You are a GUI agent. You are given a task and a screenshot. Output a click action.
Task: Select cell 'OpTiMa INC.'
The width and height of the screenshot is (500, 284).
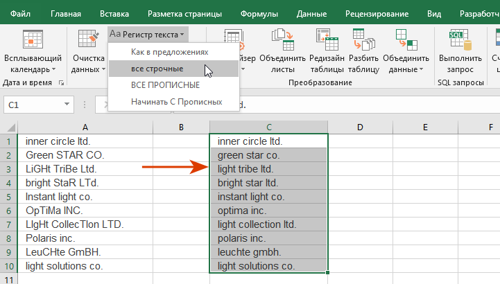pos(85,211)
